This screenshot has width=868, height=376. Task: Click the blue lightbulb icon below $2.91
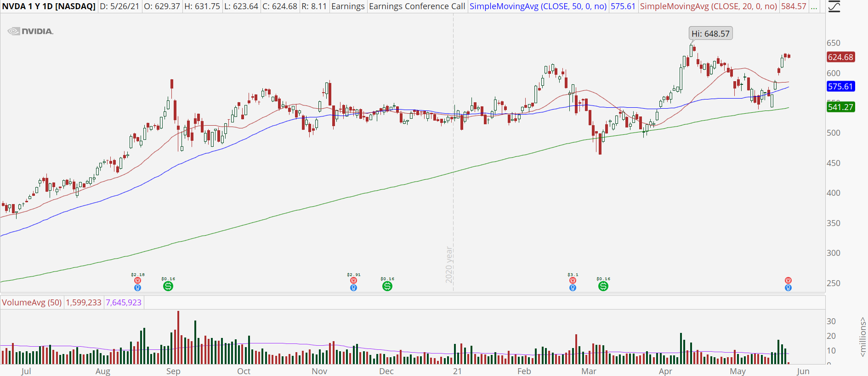[353, 288]
